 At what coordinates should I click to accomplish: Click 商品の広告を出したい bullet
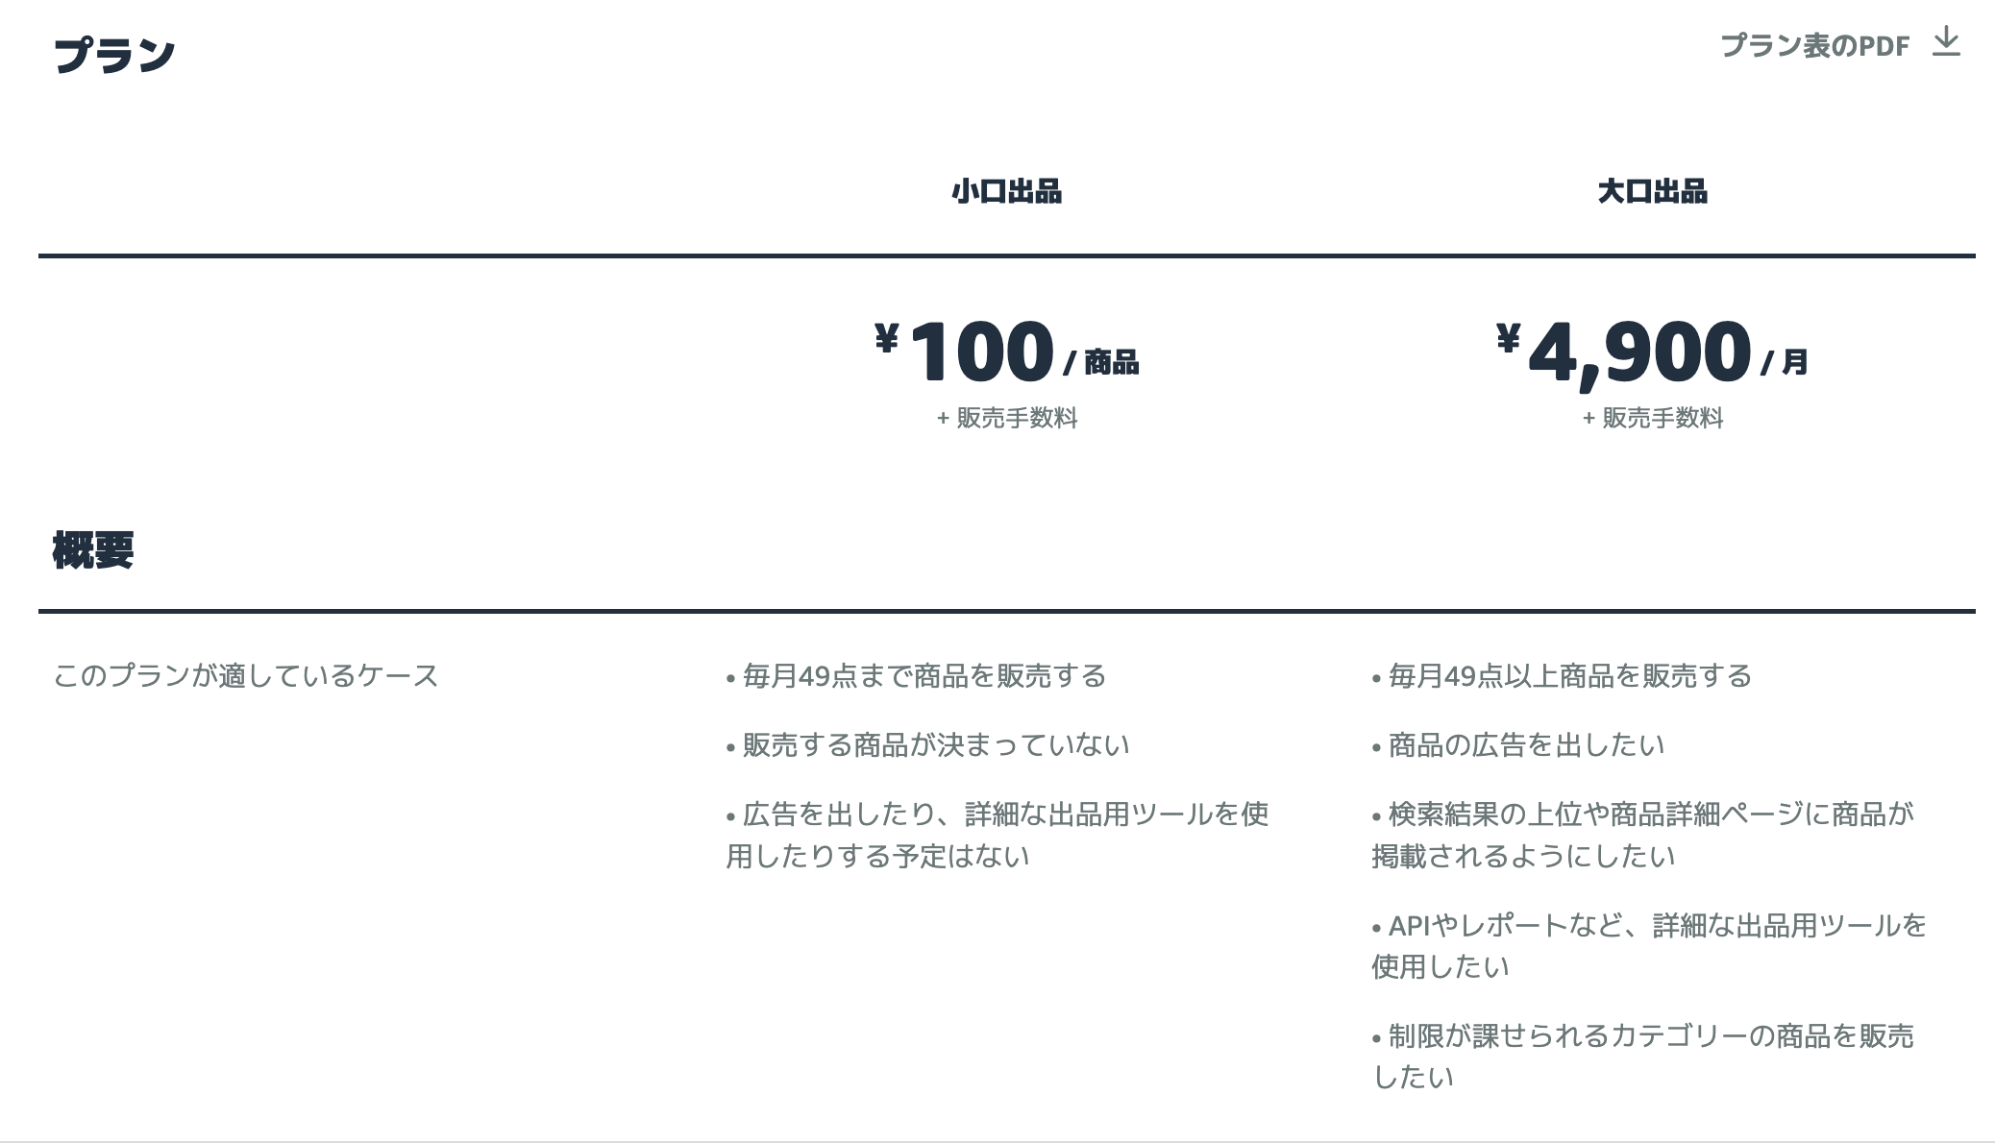pyautogui.click(x=1517, y=745)
